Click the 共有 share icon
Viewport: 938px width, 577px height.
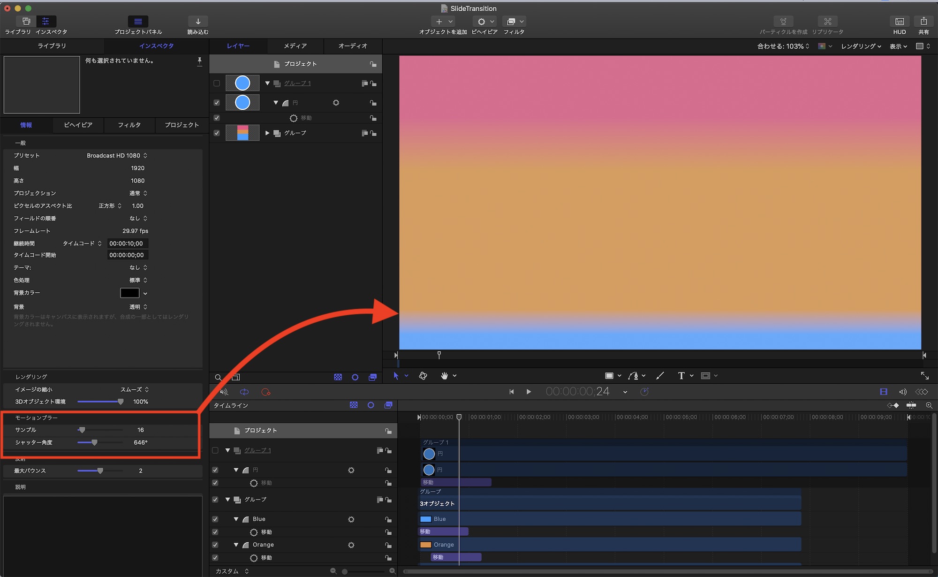pos(923,22)
